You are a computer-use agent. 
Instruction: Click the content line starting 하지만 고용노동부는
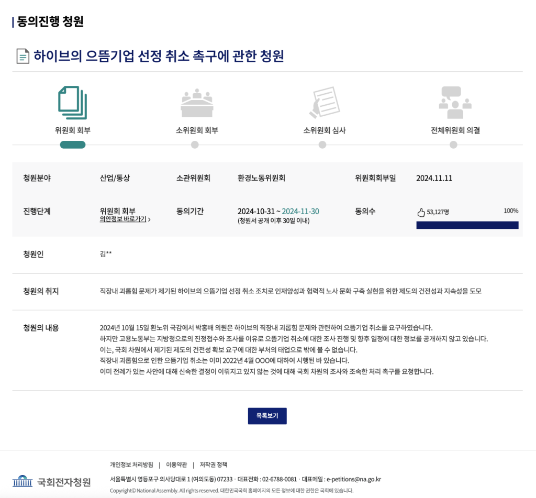pos(294,339)
